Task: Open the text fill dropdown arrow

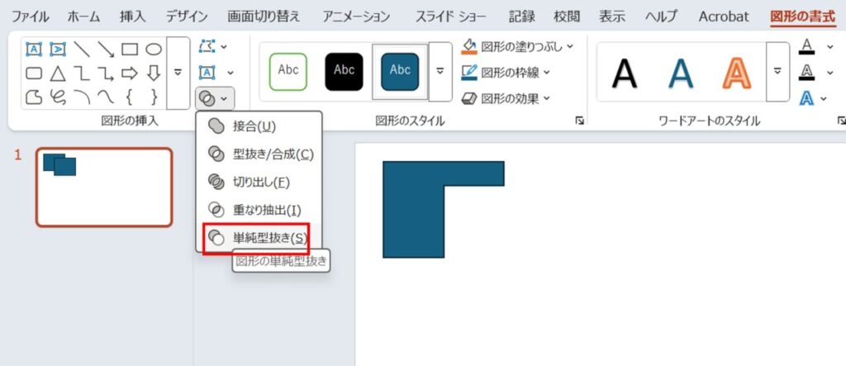Action: [829, 46]
